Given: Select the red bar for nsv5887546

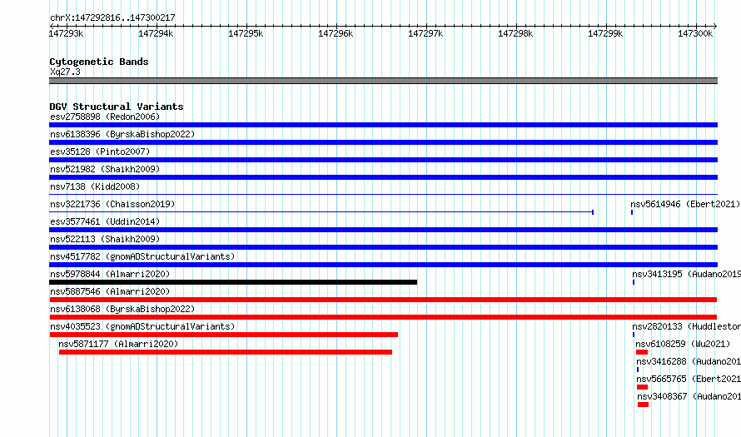Looking at the screenshot, I should (x=383, y=300).
